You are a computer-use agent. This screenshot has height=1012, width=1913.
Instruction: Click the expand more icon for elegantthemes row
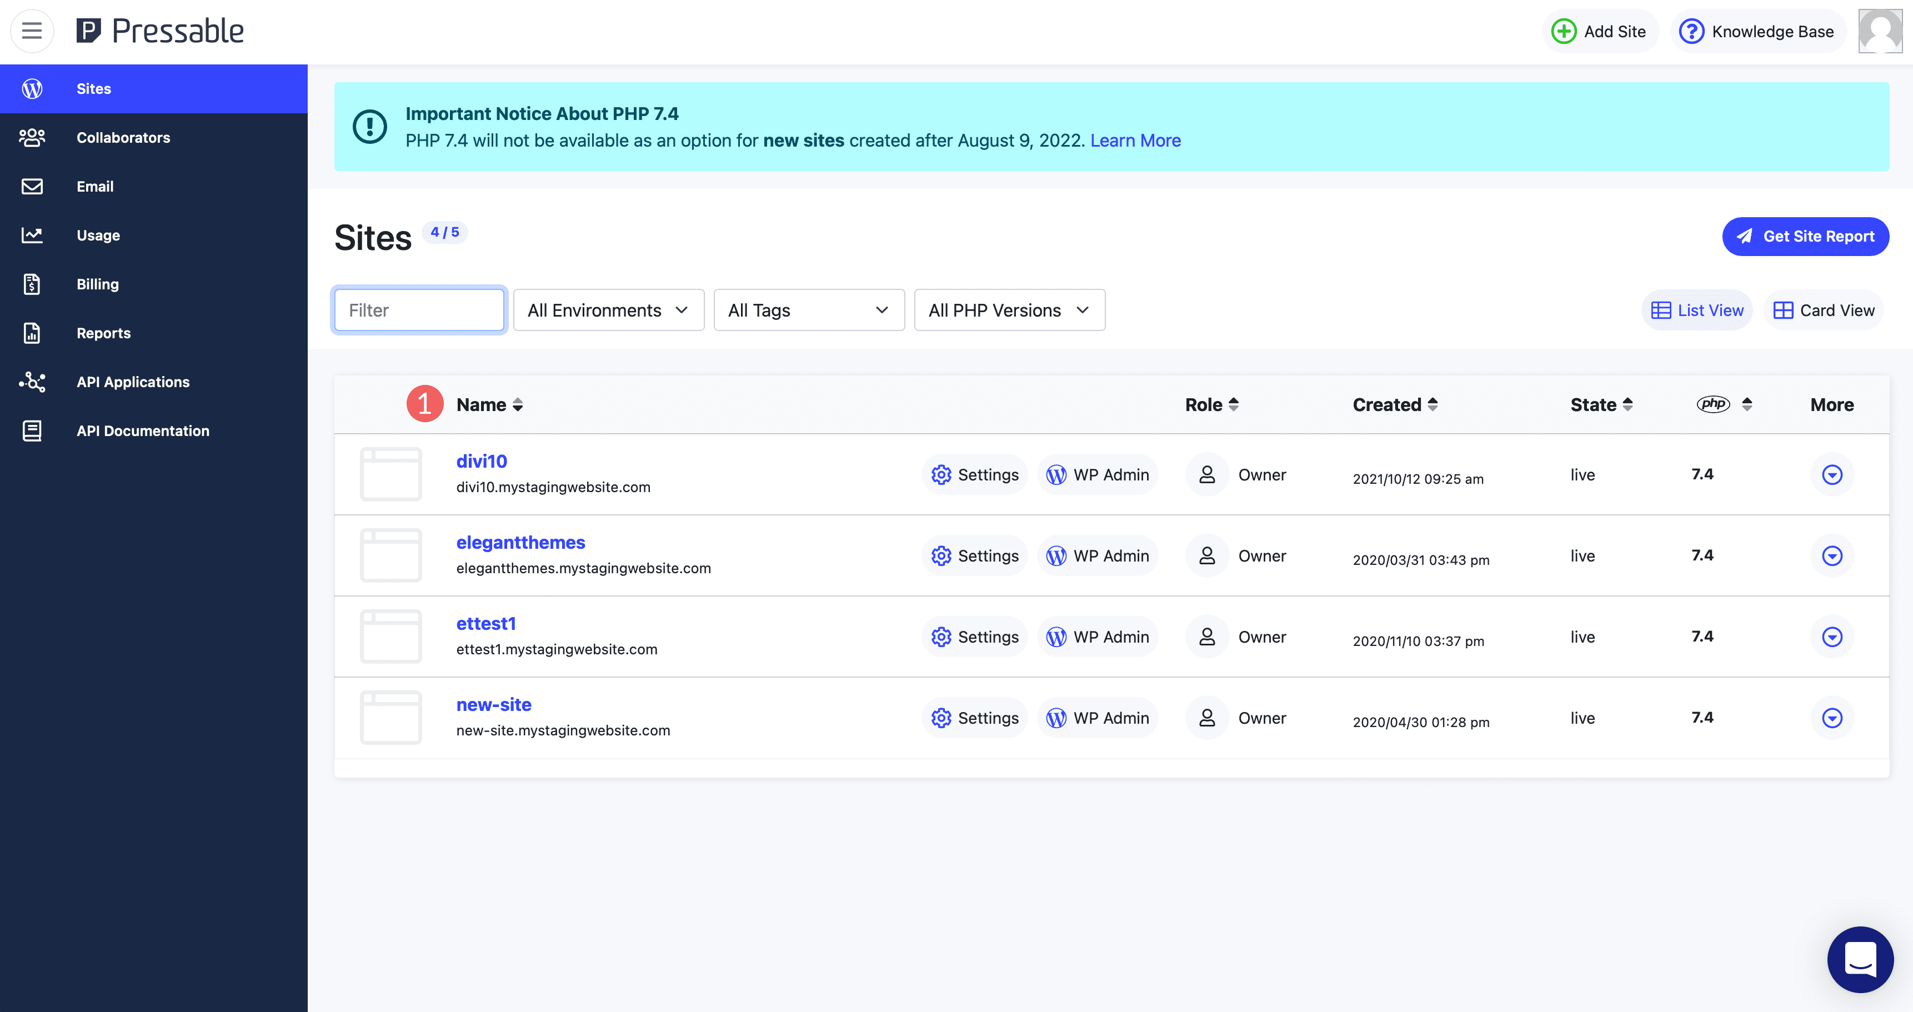click(1832, 555)
